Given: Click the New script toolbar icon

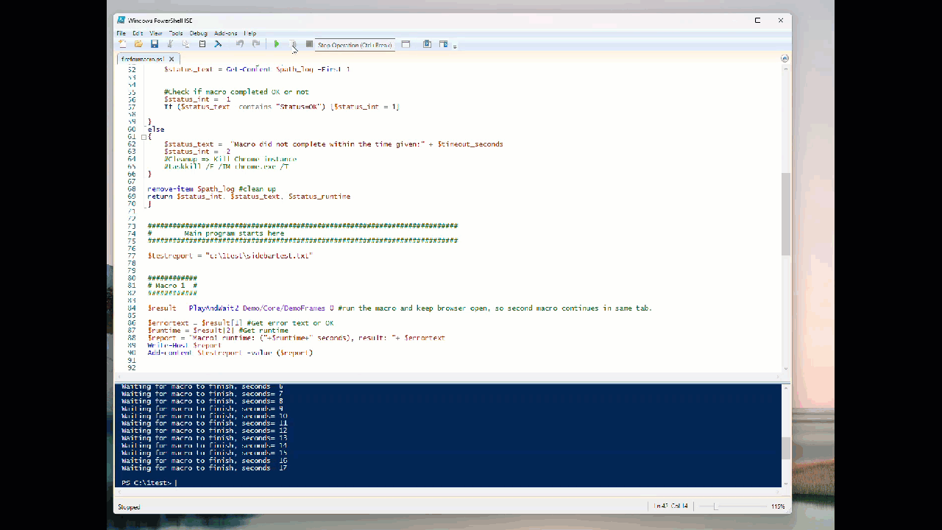Looking at the screenshot, I should 123,44.
